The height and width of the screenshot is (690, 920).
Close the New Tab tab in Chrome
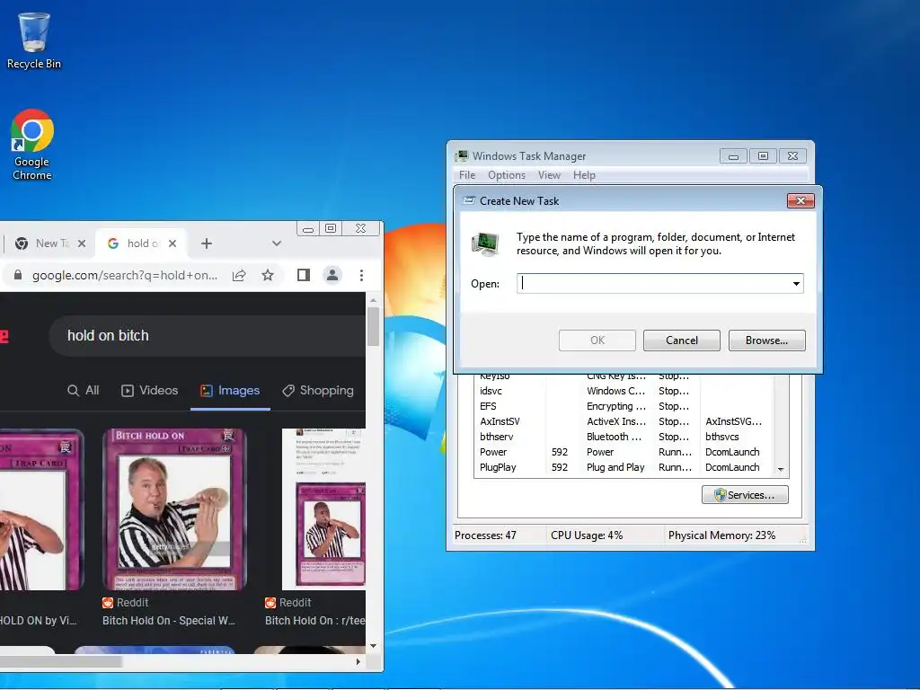coord(82,243)
